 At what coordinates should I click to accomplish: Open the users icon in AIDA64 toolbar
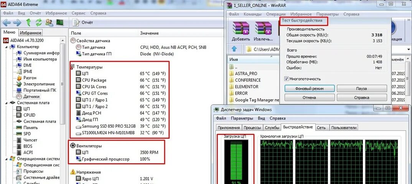[49, 23]
